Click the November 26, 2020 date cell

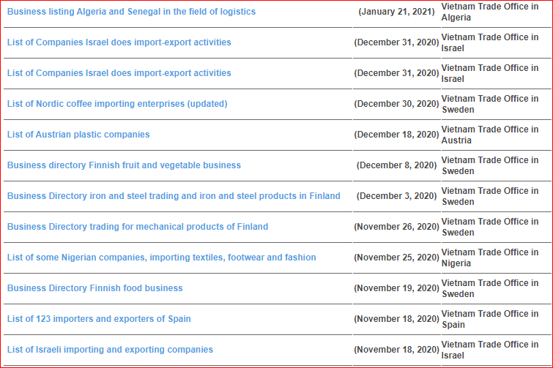coord(396,227)
